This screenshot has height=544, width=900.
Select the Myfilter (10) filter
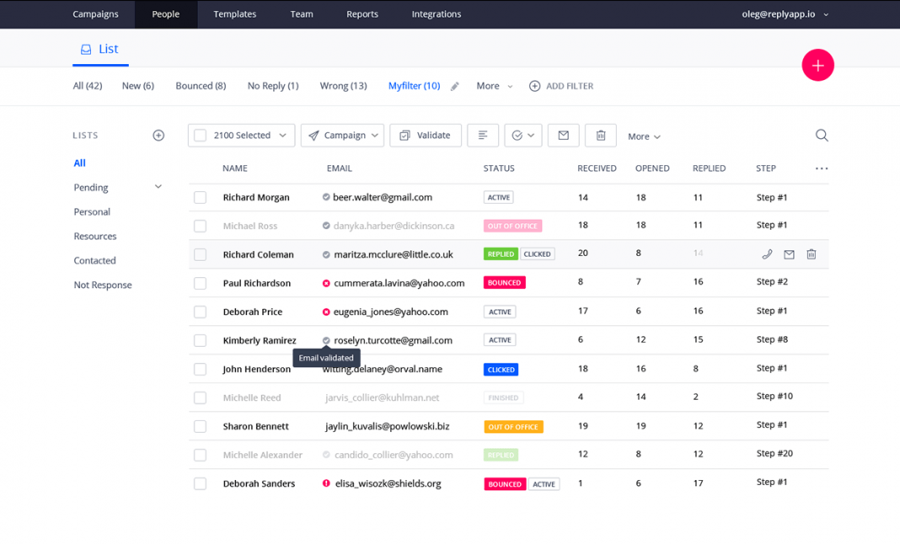click(414, 86)
